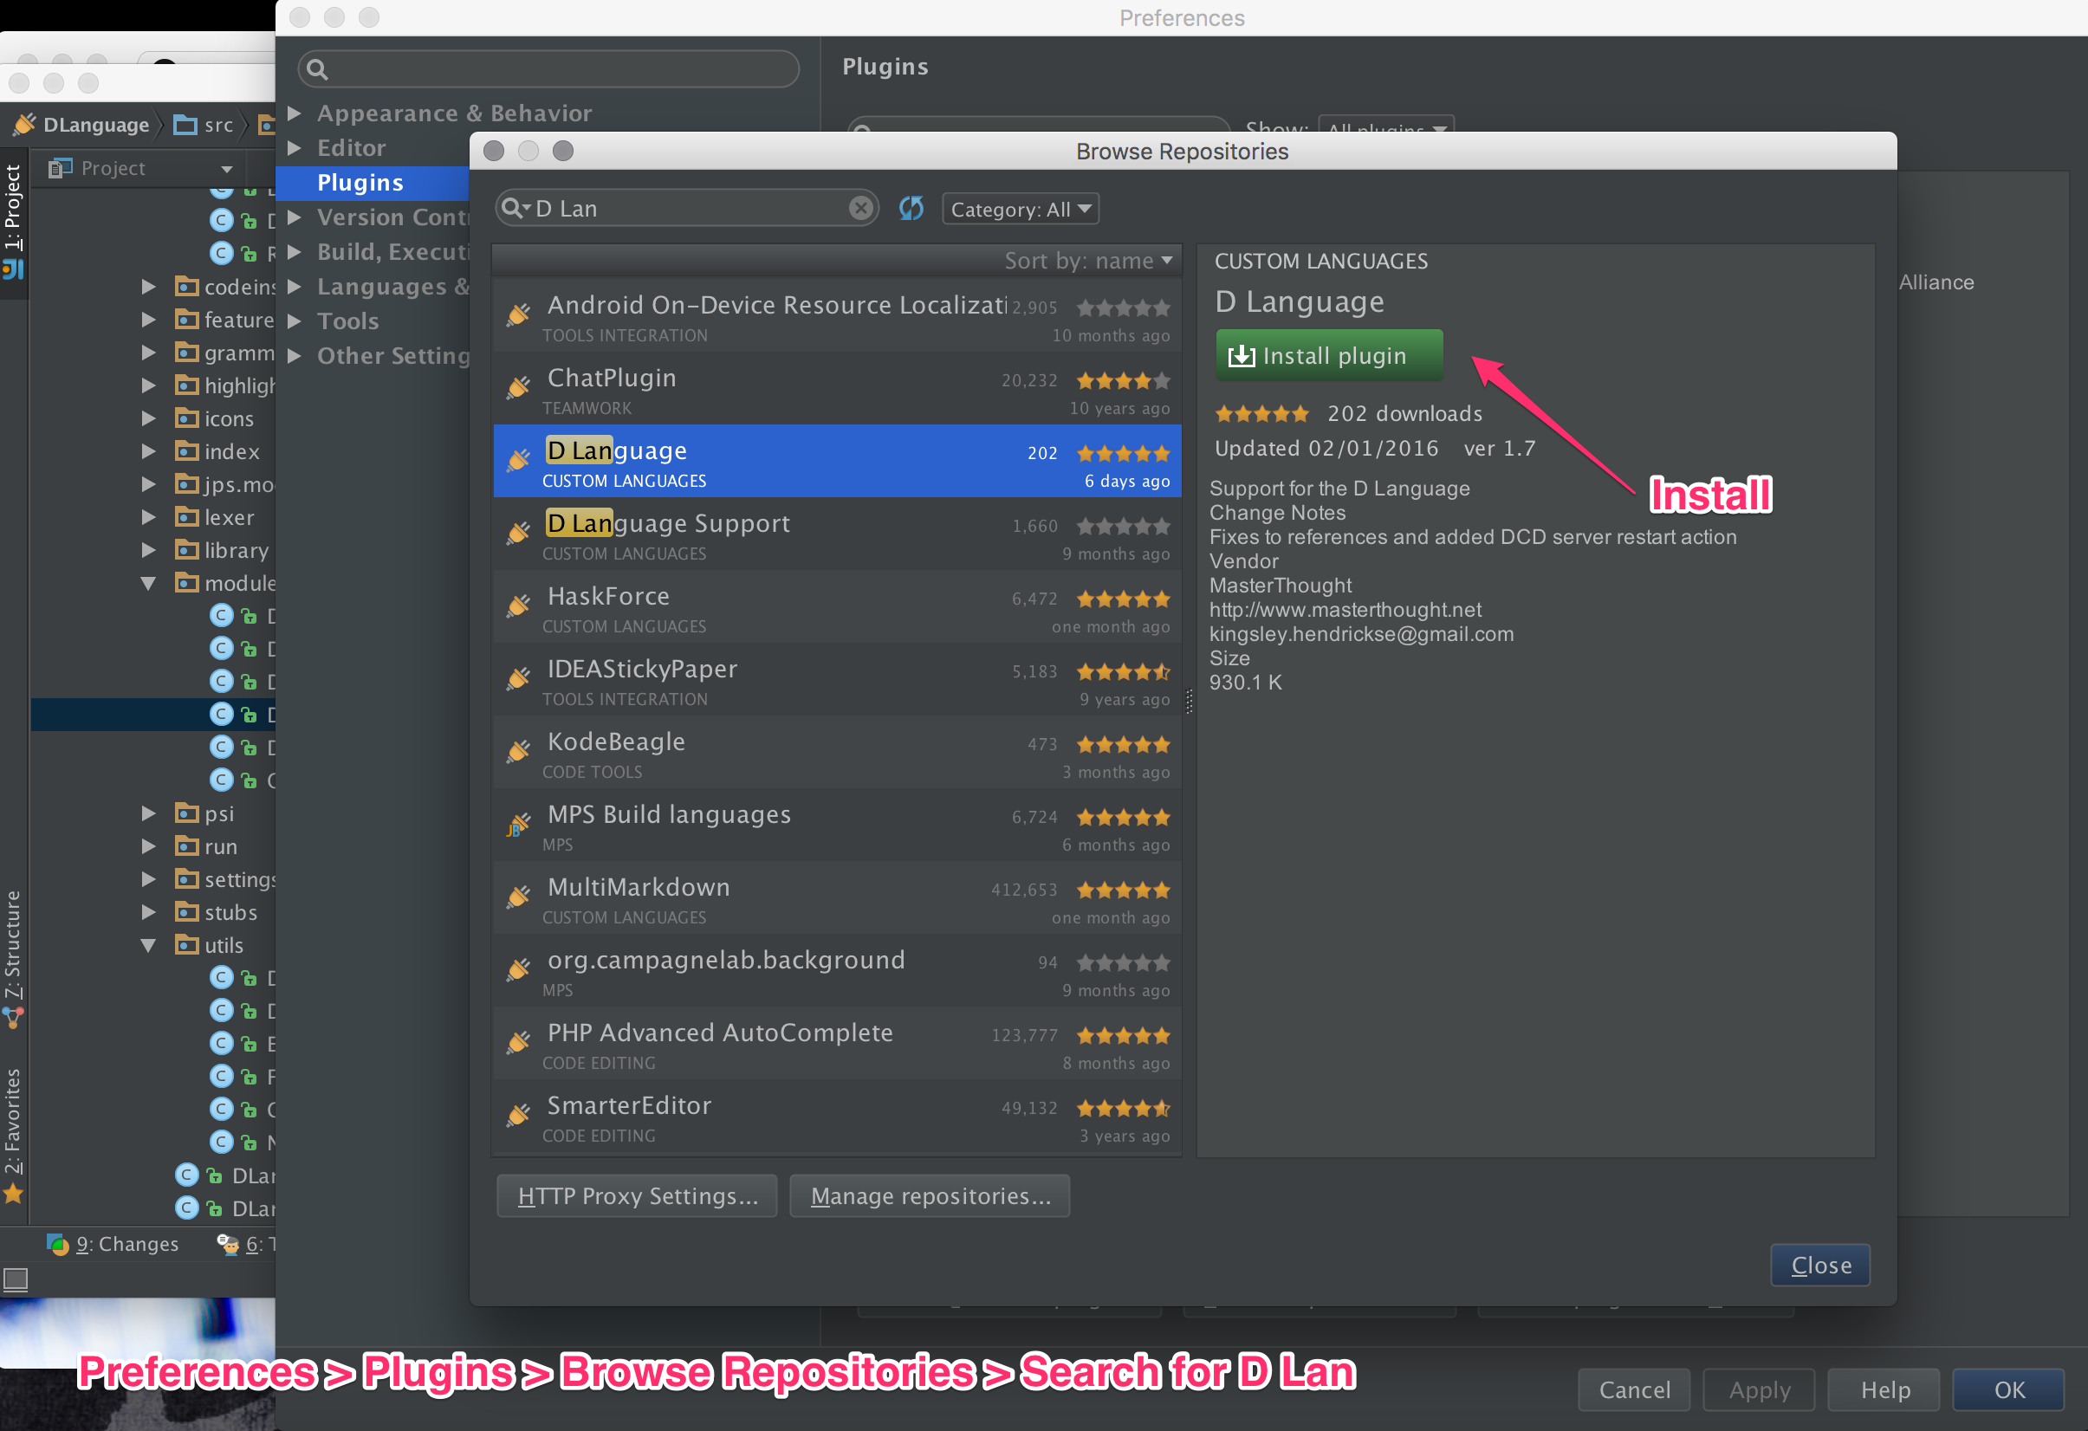The width and height of the screenshot is (2088, 1431).
Task: Click Cancel in Preferences window
Action: click(1634, 1389)
